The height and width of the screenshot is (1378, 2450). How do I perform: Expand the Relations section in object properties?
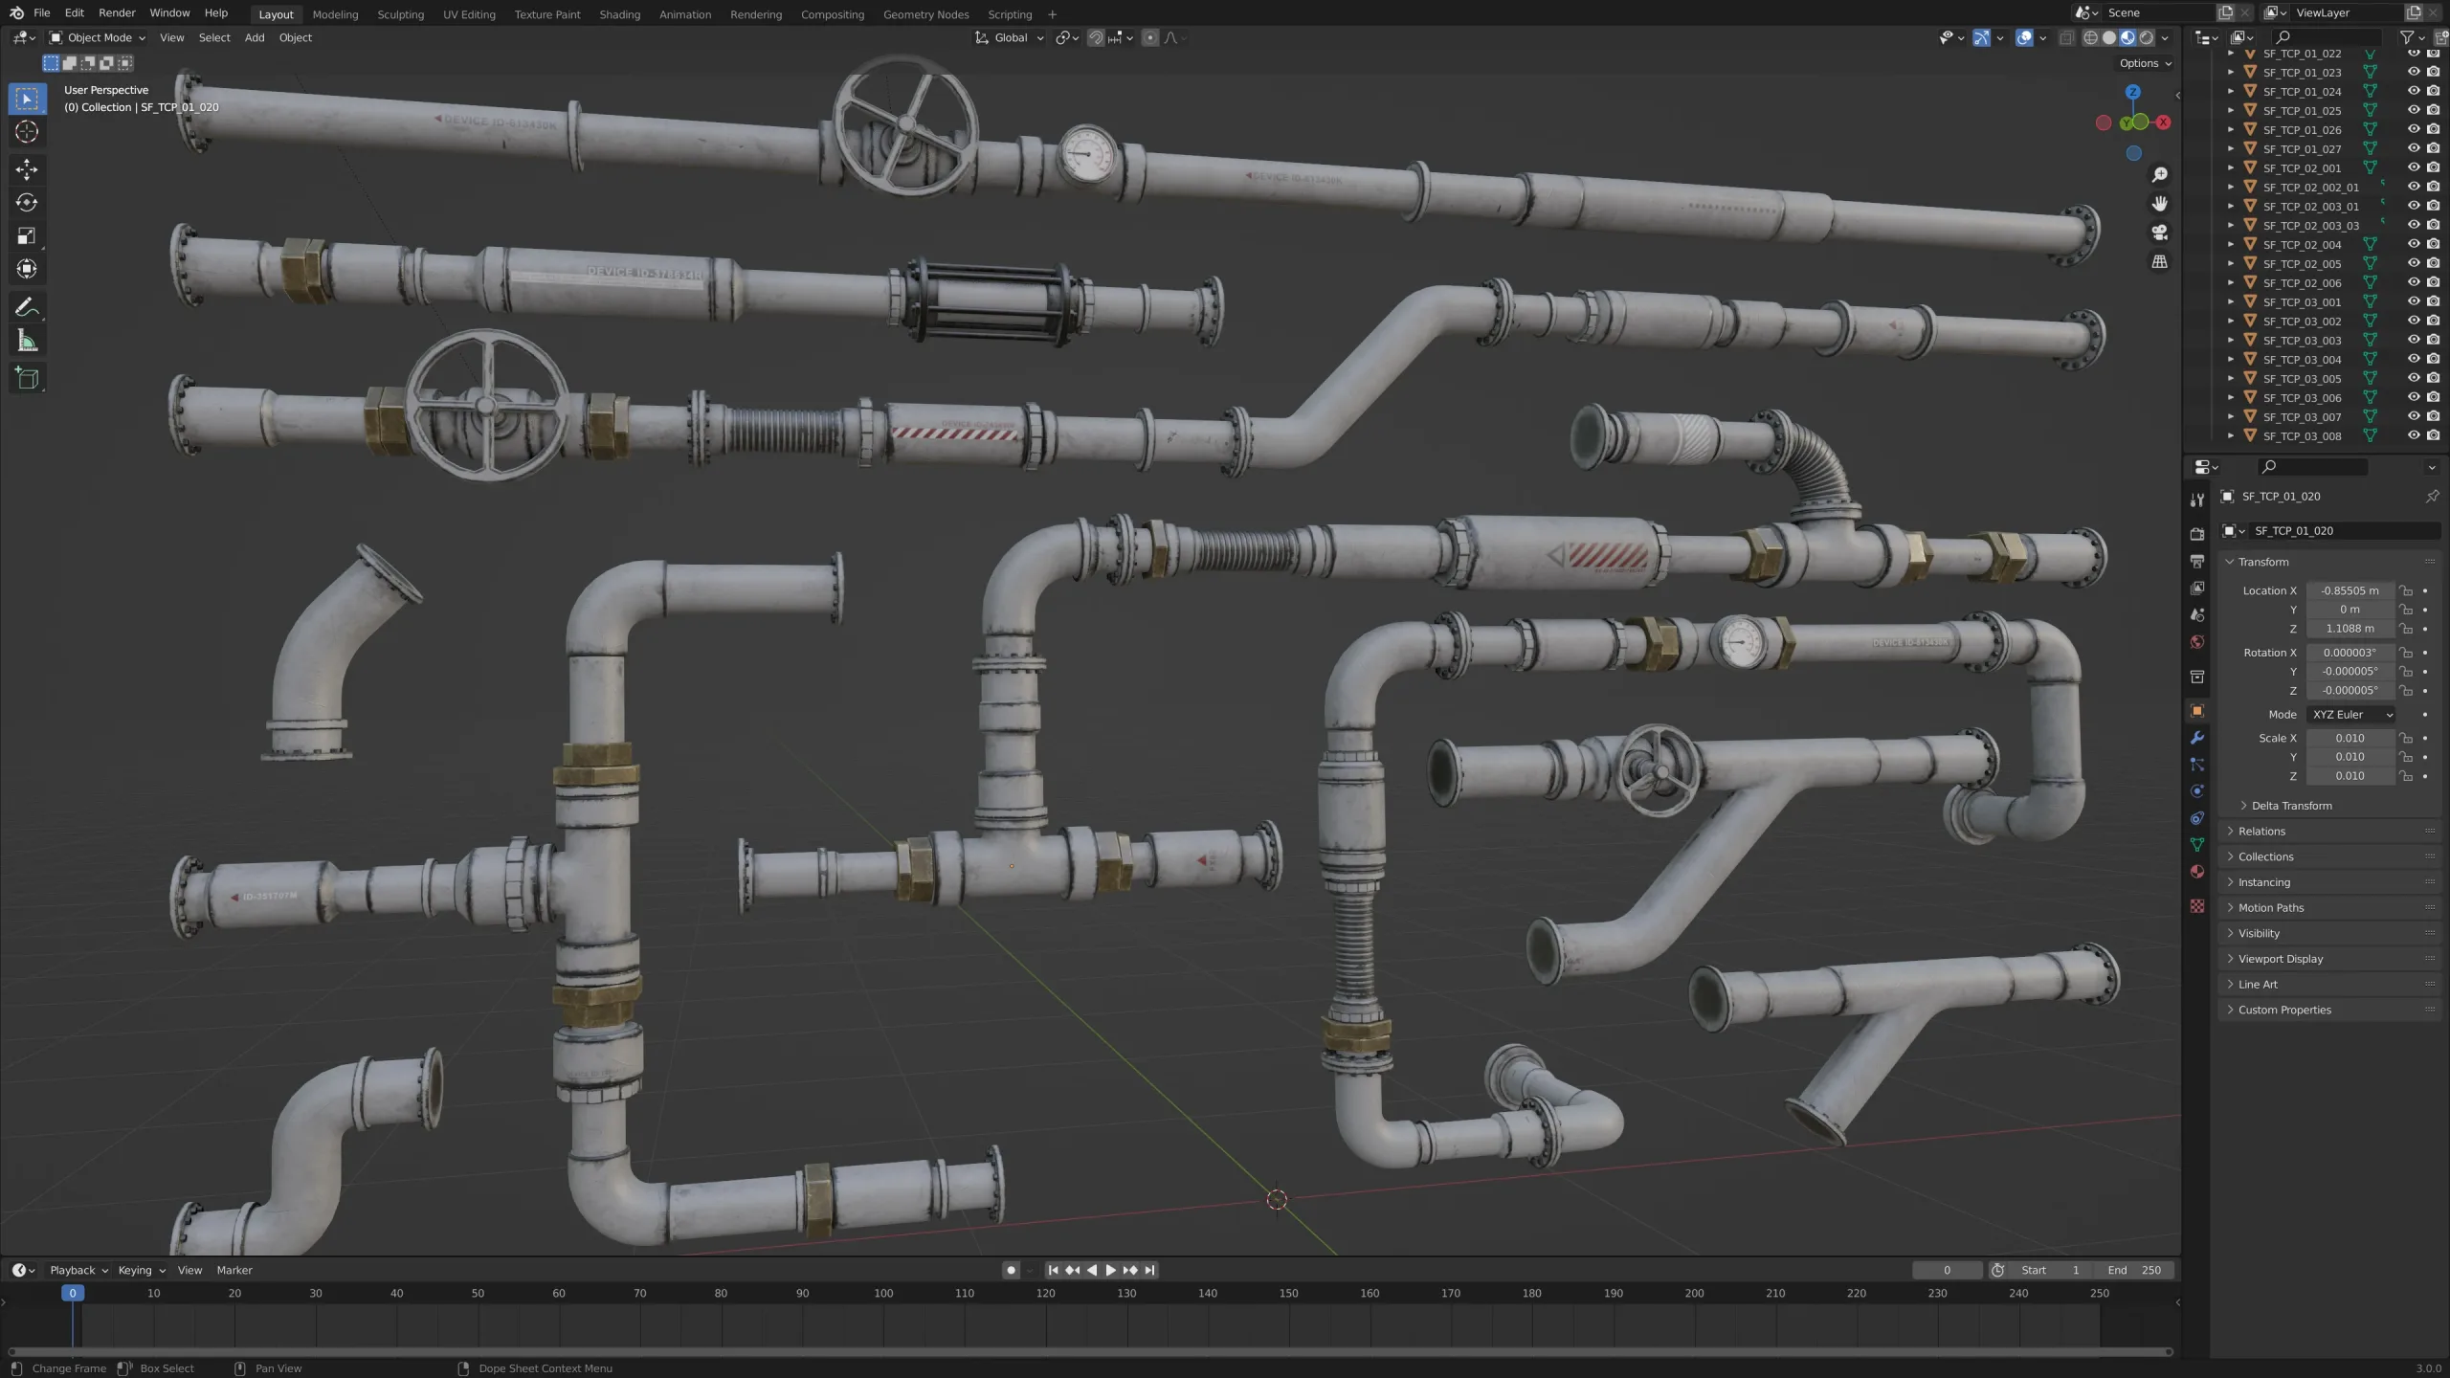2262,831
